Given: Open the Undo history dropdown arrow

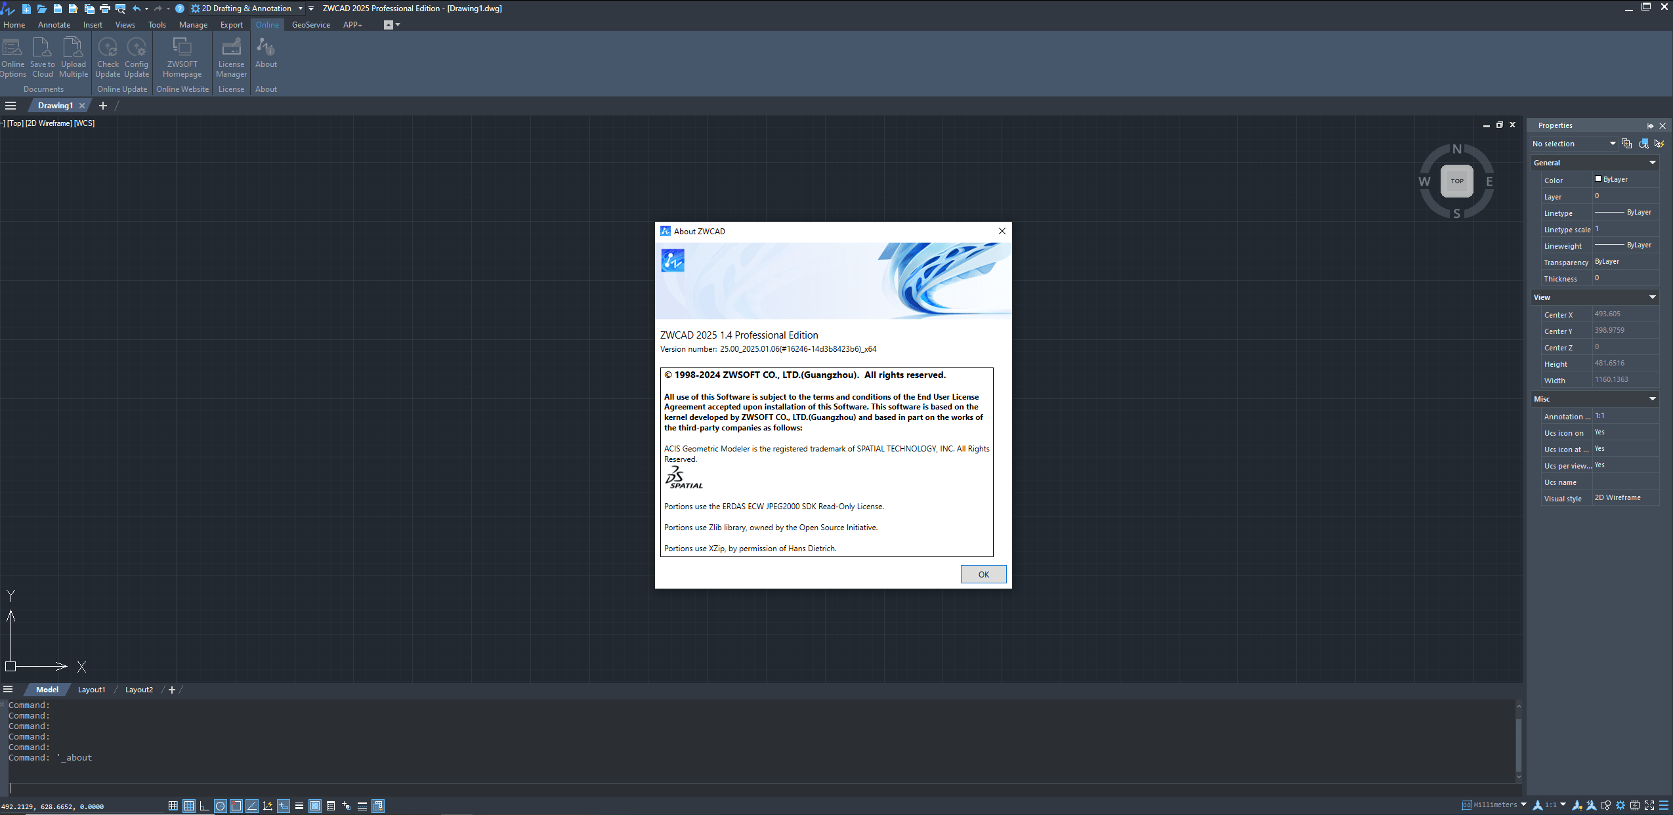Looking at the screenshot, I should [146, 9].
